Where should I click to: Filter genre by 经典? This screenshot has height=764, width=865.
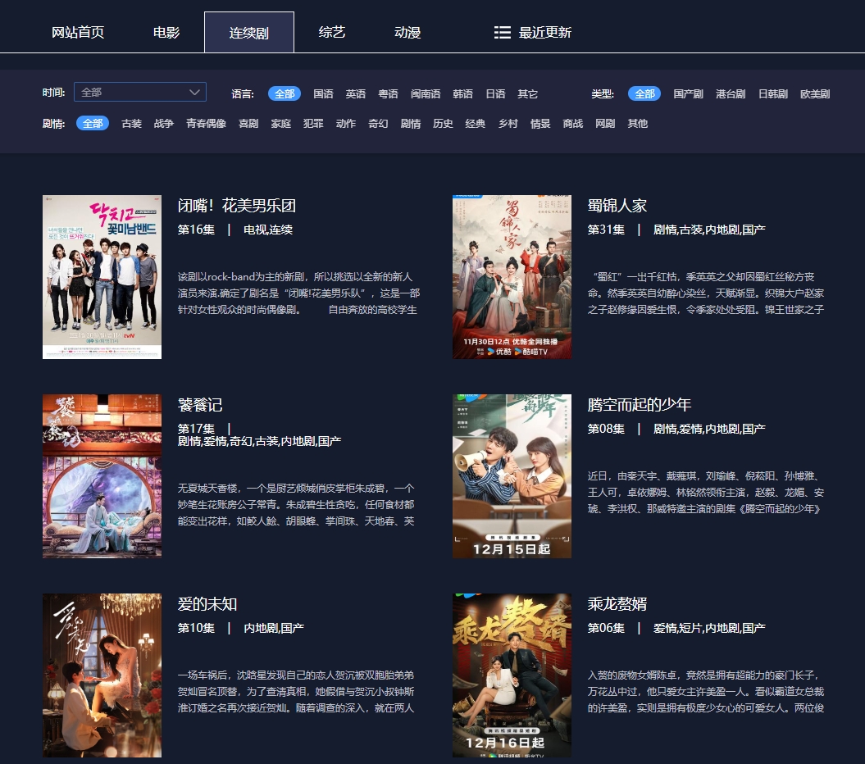click(476, 124)
